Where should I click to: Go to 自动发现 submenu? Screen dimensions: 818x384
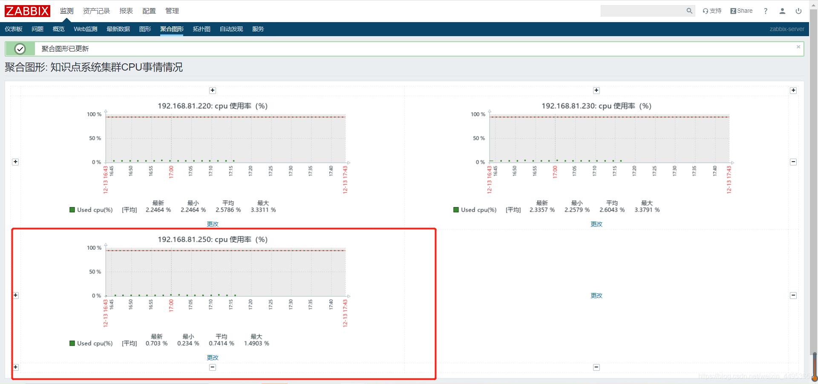pos(231,29)
